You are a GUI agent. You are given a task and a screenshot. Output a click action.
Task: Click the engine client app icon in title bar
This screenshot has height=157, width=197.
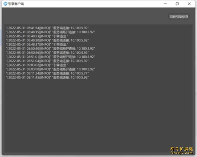pyautogui.click(x=5, y=4)
